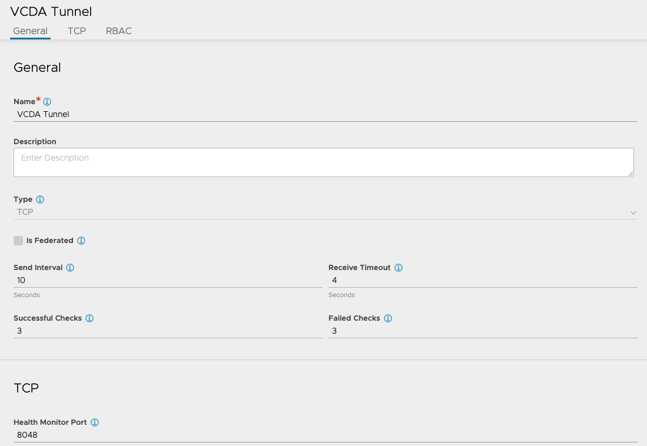The width and height of the screenshot is (647, 446).
Task: Open Send Interval info icon
Action: [70, 268]
